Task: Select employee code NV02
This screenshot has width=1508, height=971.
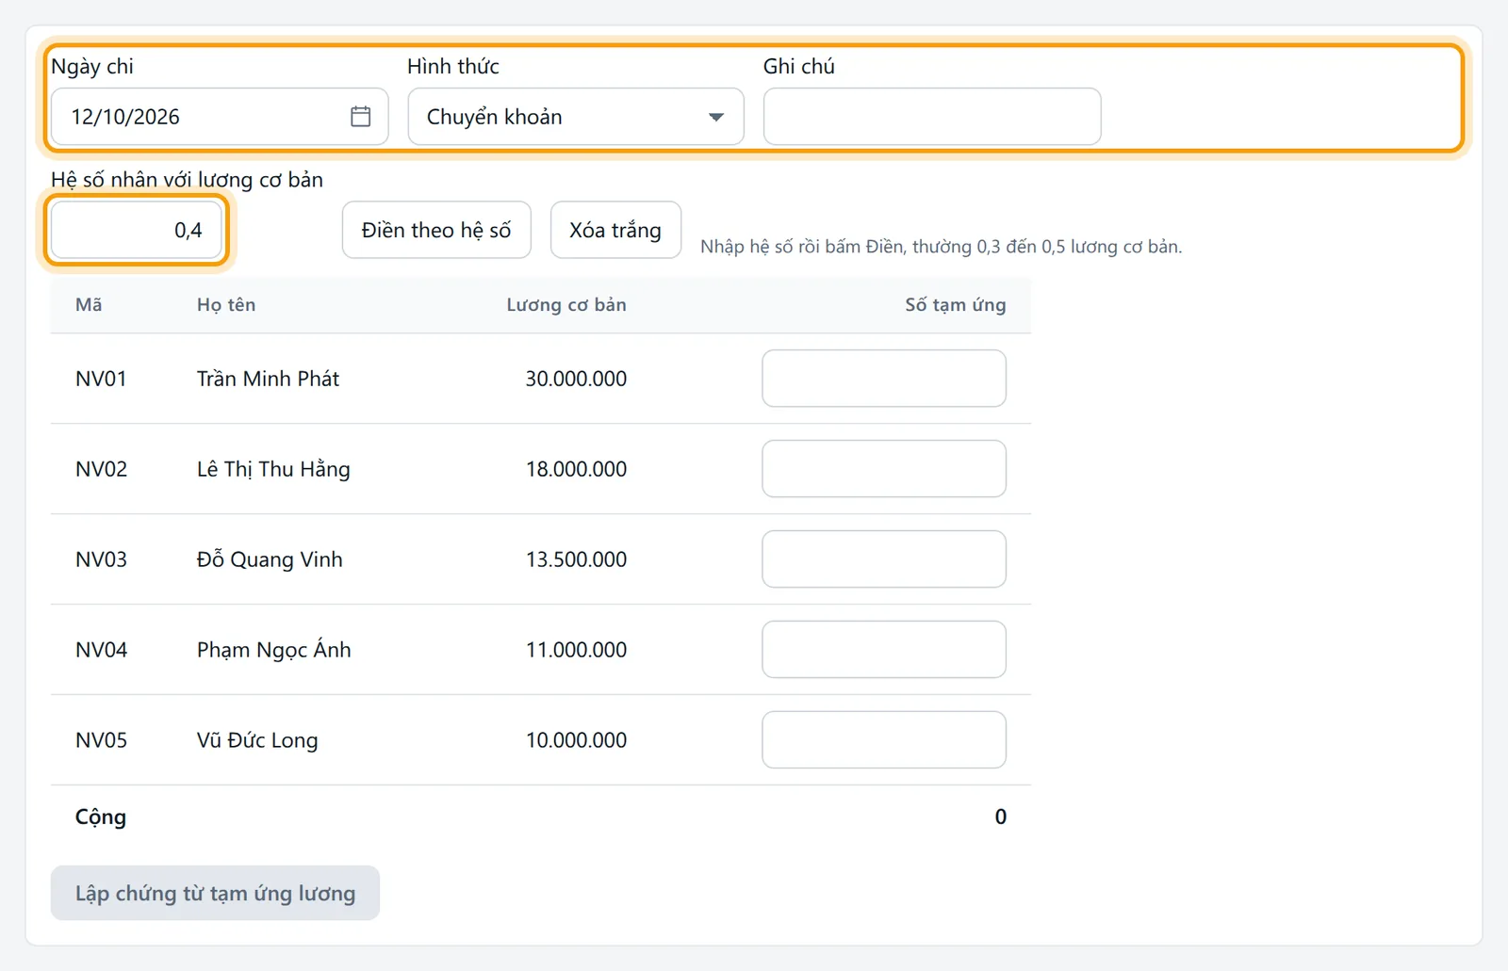Action: (x=101, y=469)
